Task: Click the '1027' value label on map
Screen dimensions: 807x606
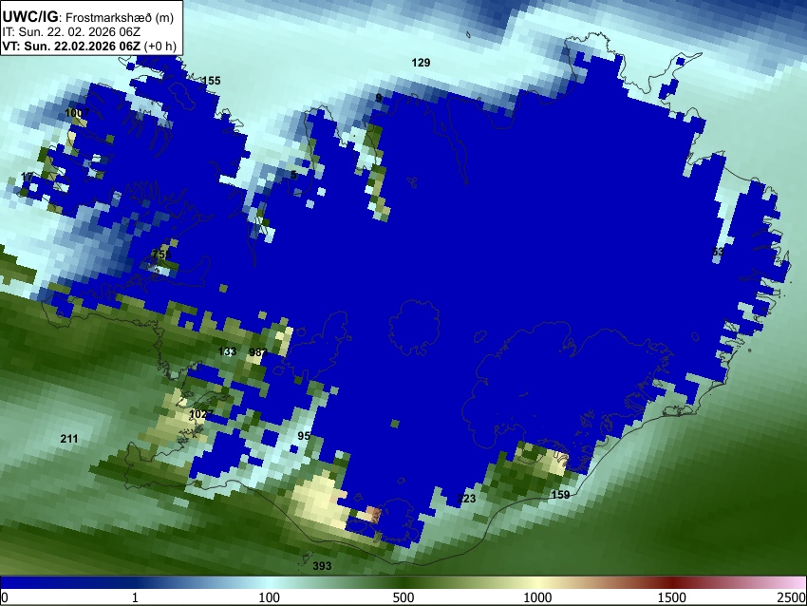Action: (x=201, y=414)
